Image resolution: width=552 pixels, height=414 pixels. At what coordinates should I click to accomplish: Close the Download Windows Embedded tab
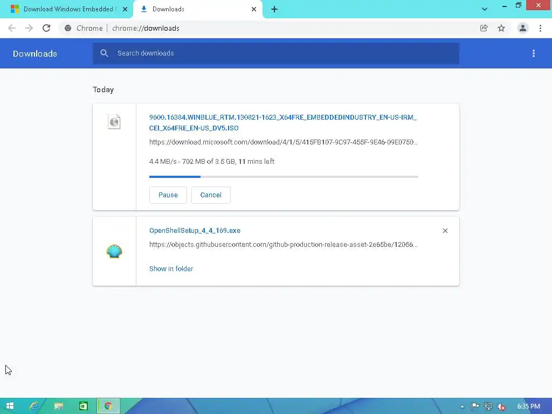[x=125, y=9]
